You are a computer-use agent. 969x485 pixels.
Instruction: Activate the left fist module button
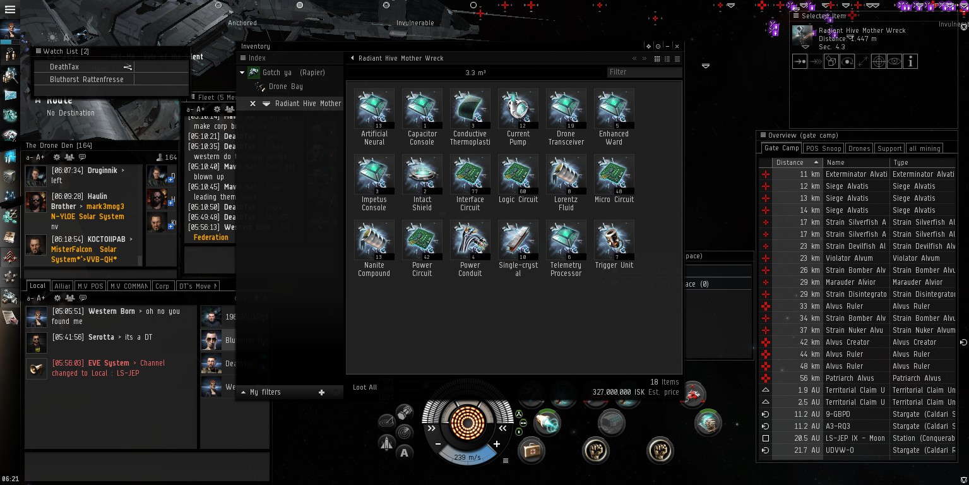coord(595,450)
